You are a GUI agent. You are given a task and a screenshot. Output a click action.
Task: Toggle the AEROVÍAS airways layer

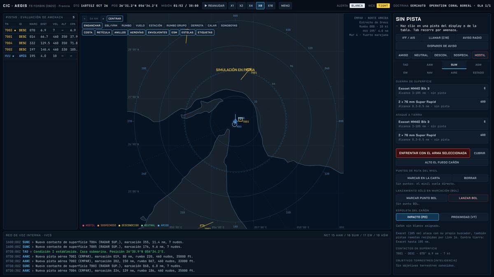(137, 32)
